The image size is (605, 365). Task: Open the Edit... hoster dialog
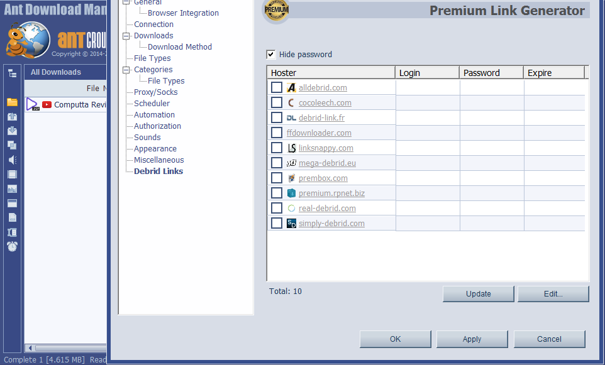(x=553, y=293)
